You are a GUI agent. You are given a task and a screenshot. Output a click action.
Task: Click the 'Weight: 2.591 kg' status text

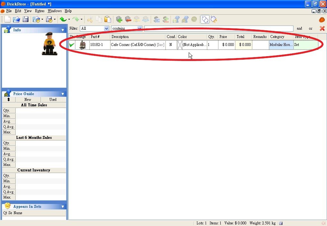(x=262, y=223)
